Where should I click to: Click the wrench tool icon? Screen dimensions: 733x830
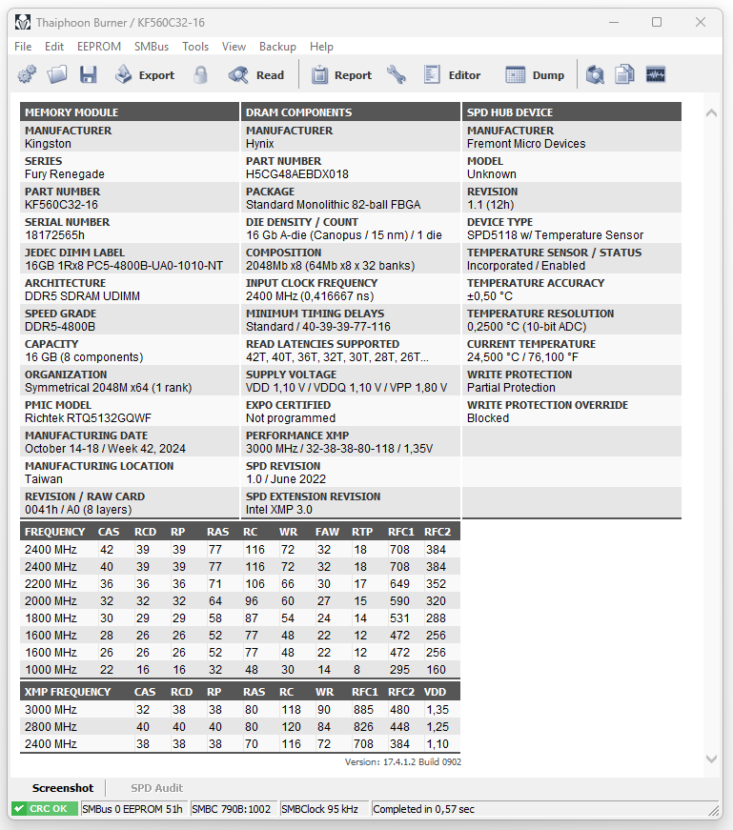pyautogui.click(x=397, y=74)
